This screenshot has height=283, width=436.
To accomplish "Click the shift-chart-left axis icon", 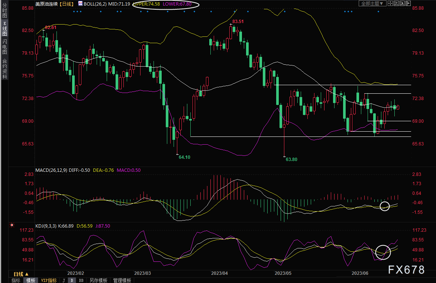I will [396, 3].
